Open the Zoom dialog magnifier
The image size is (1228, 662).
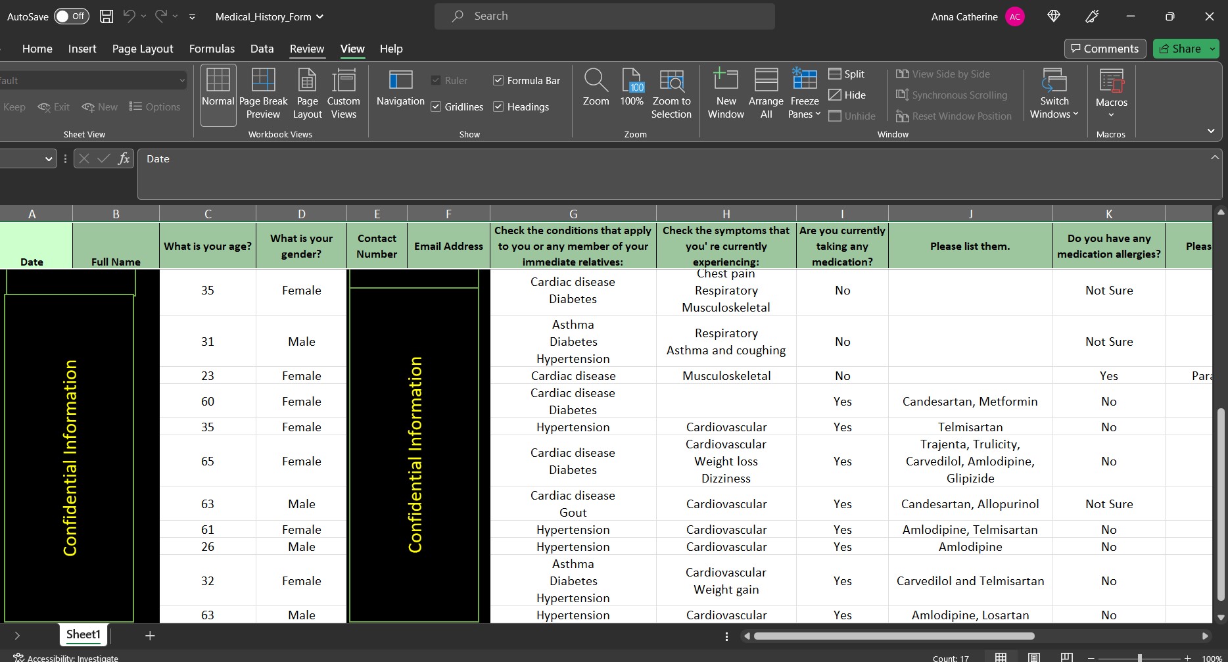click(596, 88)
